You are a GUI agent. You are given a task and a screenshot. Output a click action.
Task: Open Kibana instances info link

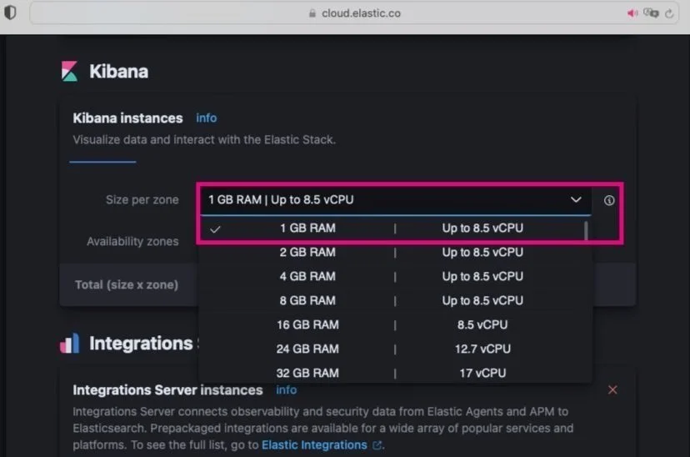coord(206,118)
